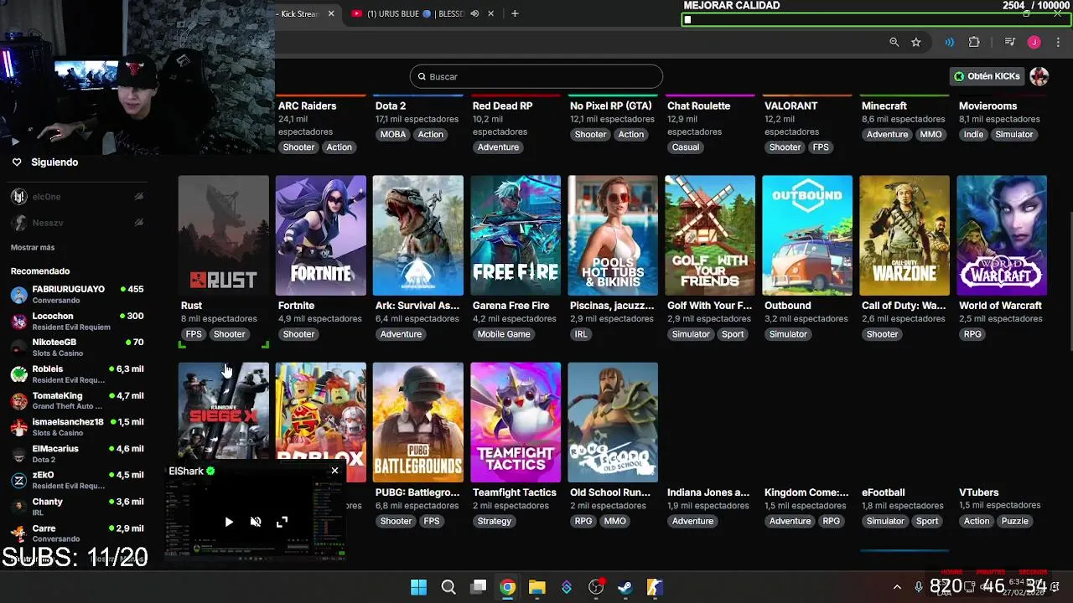Open Chrome media control icon
The height and width of the screenshot is (603, 1073).
click(1010, 43)
